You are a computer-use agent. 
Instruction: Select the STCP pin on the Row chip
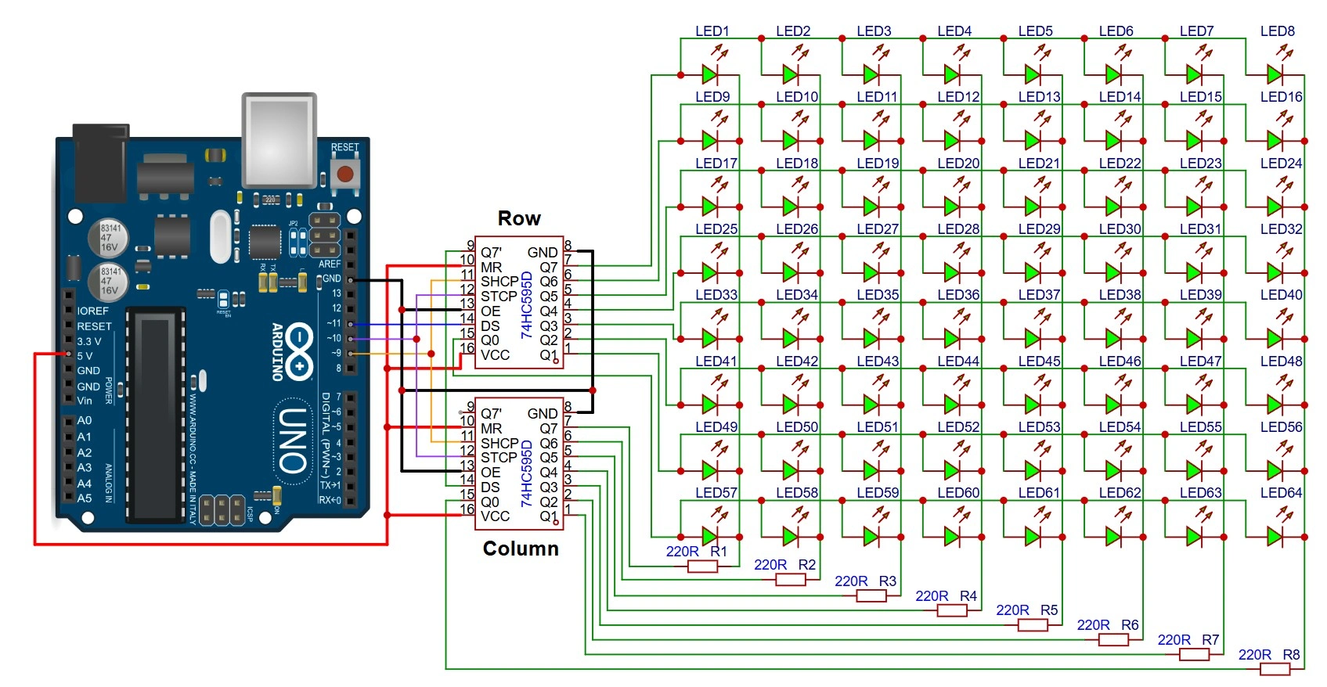tap(499, 297)
